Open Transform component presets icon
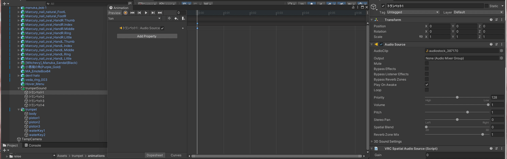The height and width of the screenshot is (159, 507). tap(496, 20)
